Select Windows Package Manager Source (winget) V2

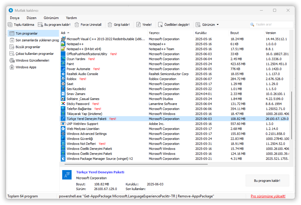coord(175,159)
